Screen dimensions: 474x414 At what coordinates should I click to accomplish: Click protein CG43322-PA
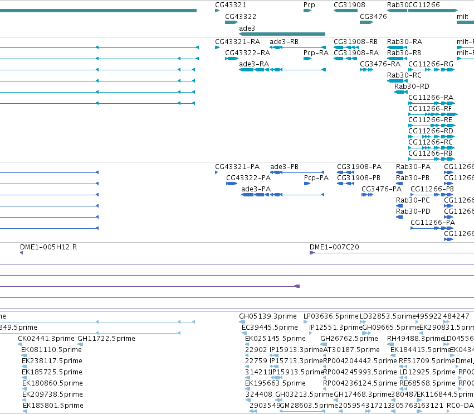tap(232, 184)
